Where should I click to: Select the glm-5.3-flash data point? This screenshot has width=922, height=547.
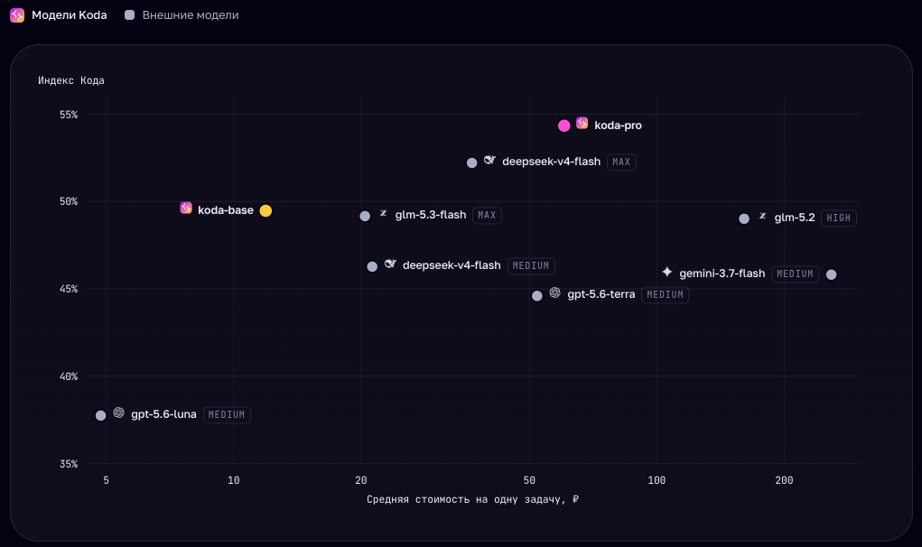(365, 217)
